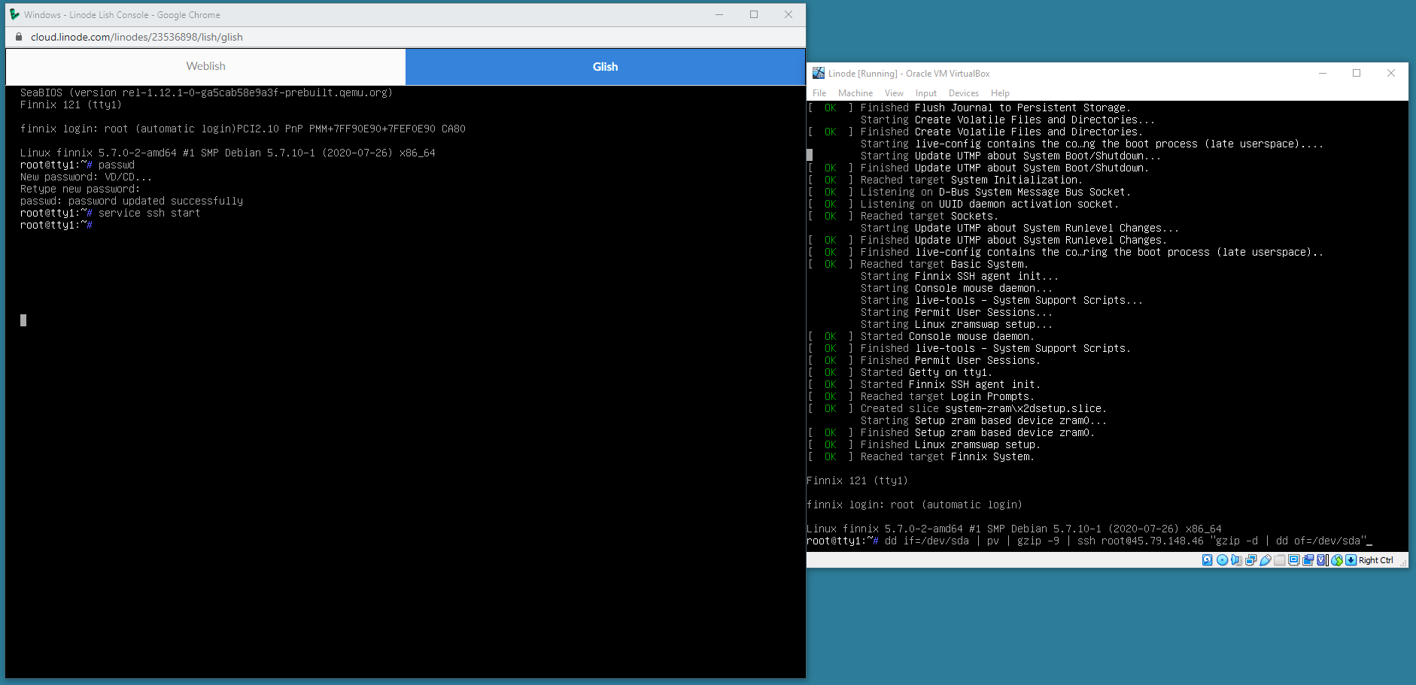Click the audio indicator icon in VirtualBox status bar
This screenshot has height=685, width=1416.
tap(1236, 559)
